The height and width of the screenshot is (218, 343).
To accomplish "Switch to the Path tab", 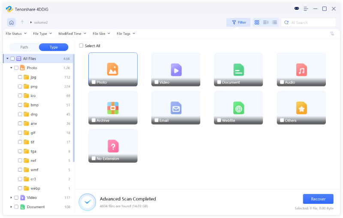I will 24,47.
